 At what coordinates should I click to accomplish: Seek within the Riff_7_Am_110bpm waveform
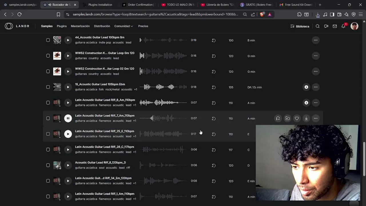[x=163, y=118]
